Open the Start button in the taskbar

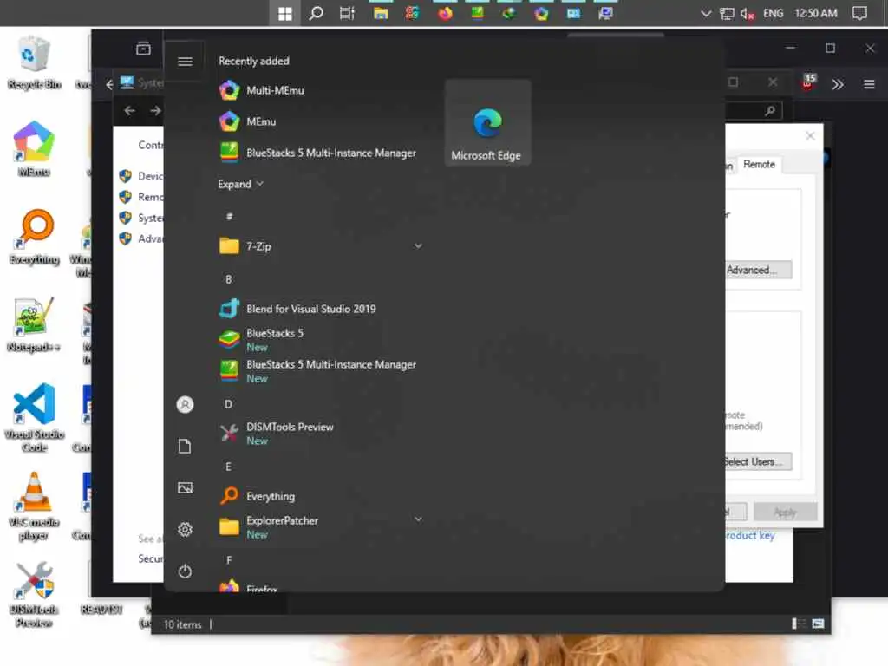pos(284,13)
